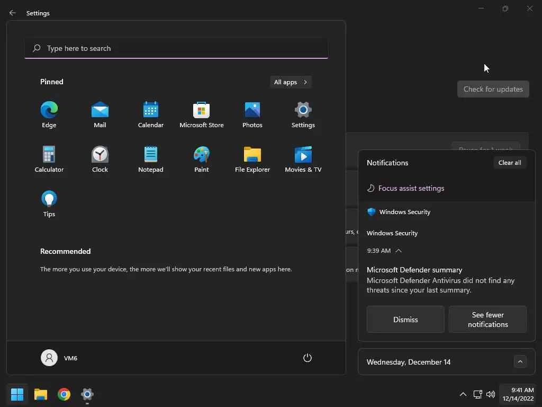Open the Paint app
Viewport: 542px width, 407px height.
tap(202, 159)
